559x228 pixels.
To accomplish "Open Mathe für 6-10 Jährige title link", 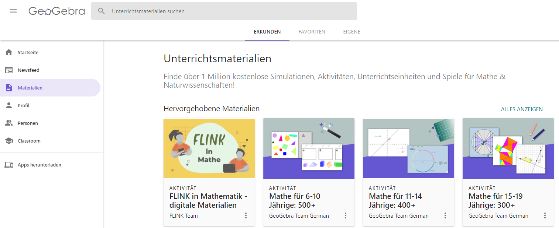I will tap(295, 201).
